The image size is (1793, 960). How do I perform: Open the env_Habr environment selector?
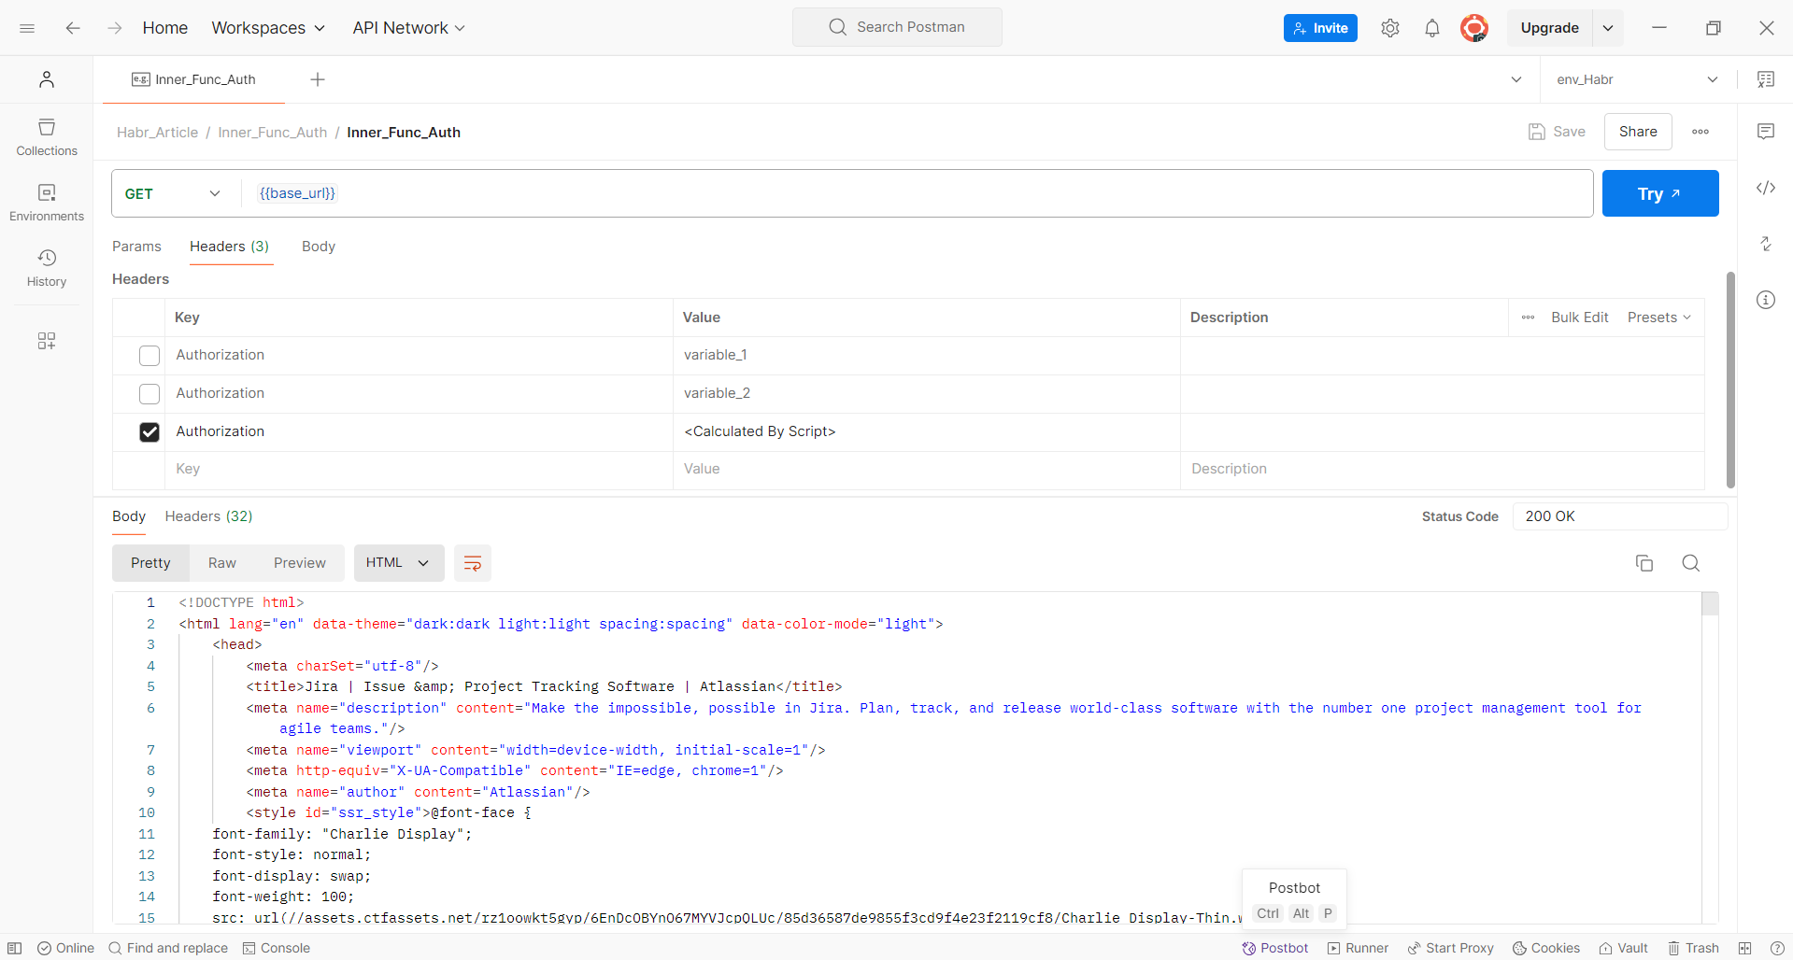pos(1637,79)
